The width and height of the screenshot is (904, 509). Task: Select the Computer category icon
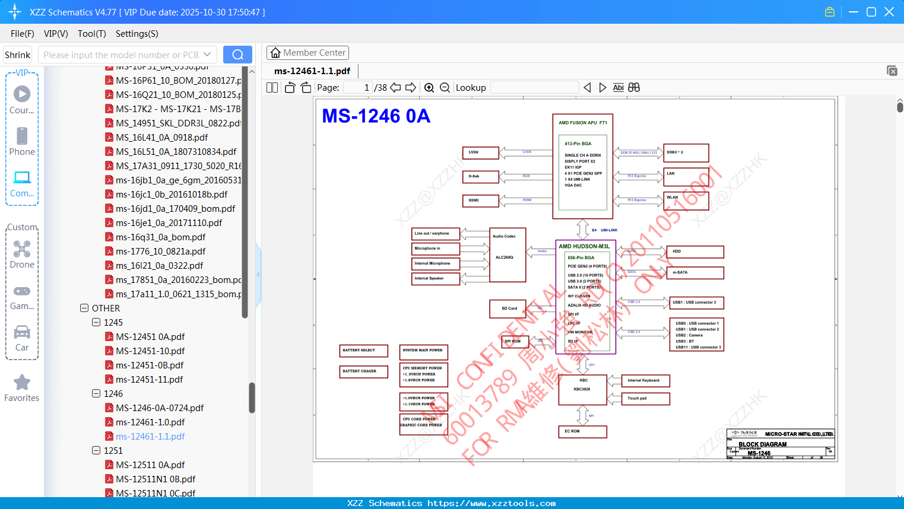click(x=22, y=183)
